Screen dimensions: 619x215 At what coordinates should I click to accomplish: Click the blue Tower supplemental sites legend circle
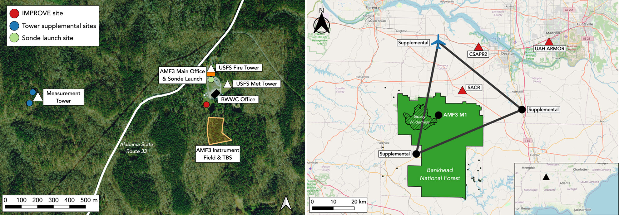[x=14, y=26]
